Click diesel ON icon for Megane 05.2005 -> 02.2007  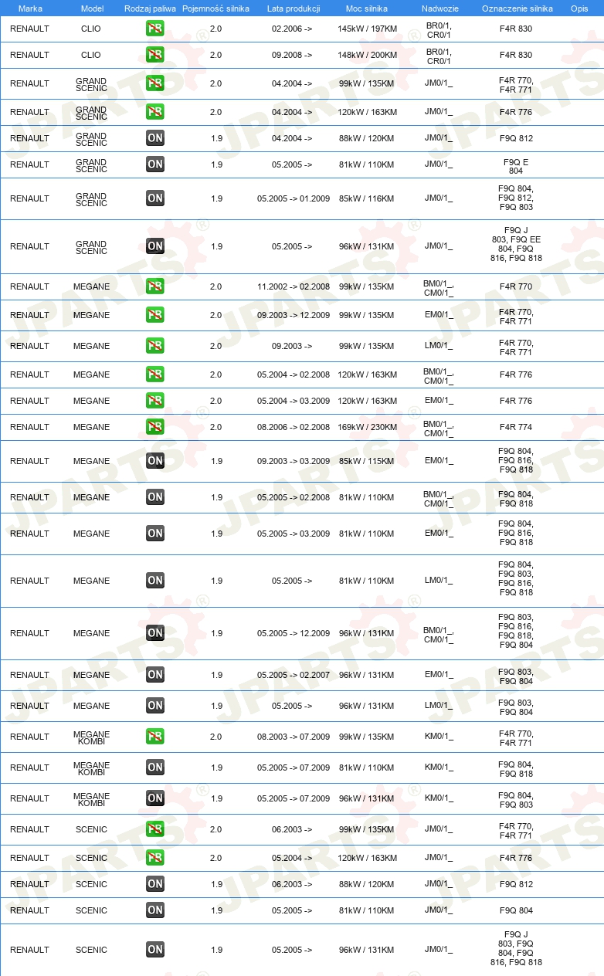[x=154, y=675]
